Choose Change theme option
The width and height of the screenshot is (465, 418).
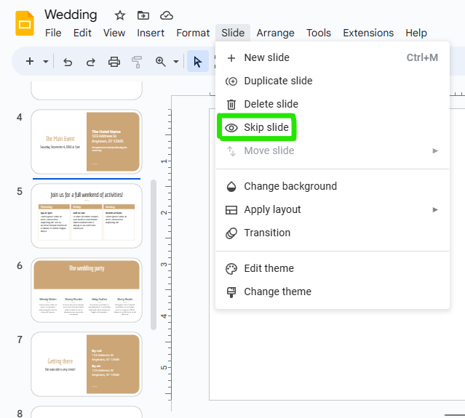[333, 292]
